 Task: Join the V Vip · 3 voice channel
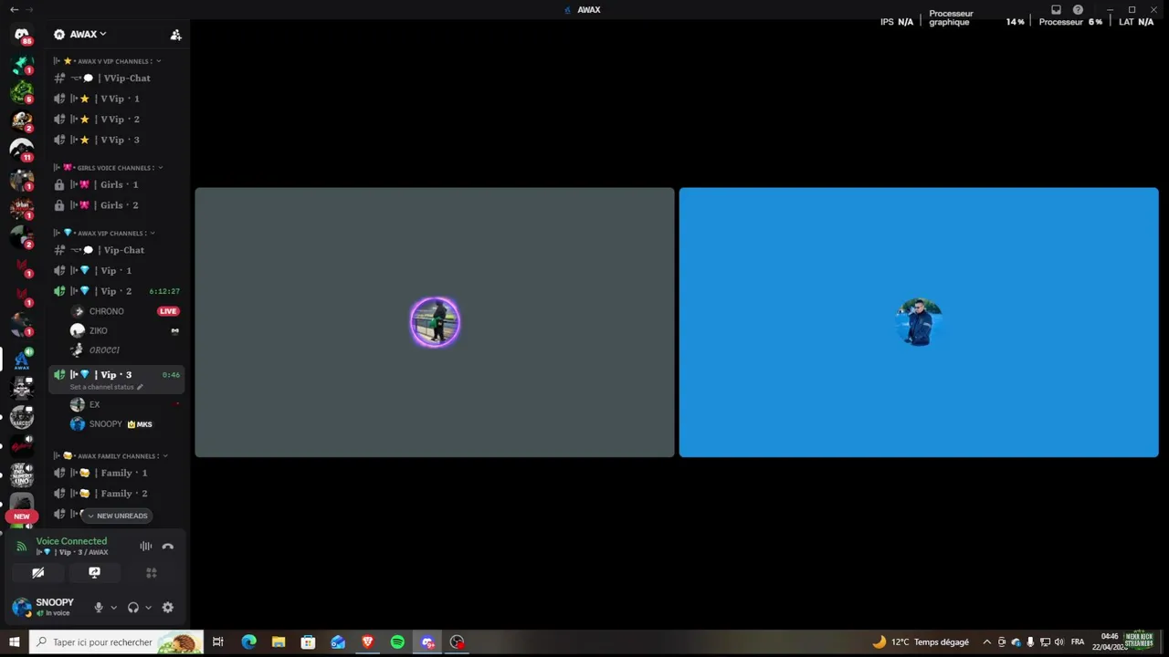pos(117,140)
